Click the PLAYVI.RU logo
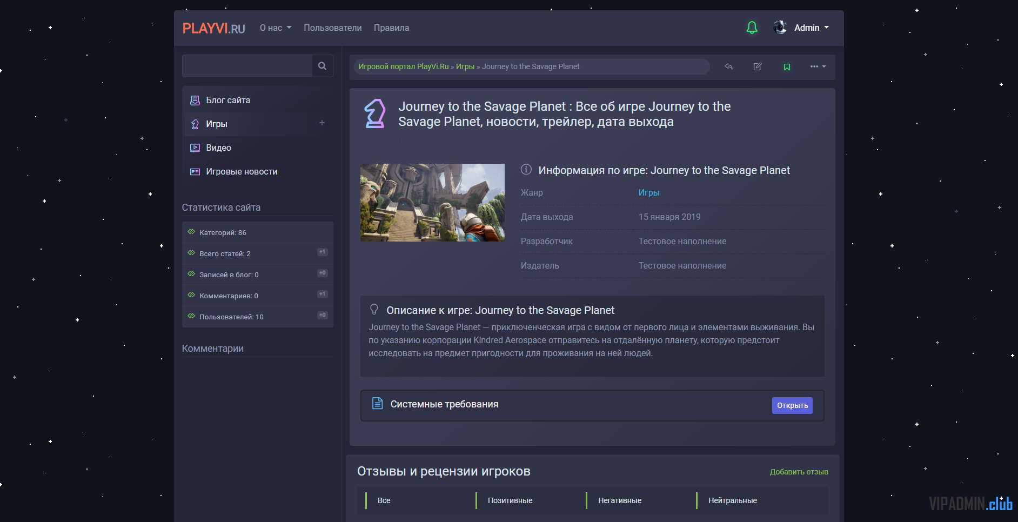Viewport: 1018px width, 522px height. pyautogui.click(x=213, y=28)
